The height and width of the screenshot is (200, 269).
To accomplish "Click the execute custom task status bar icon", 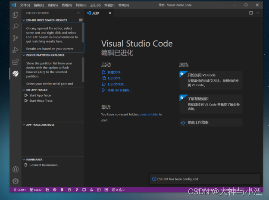I will pos(106,190).
